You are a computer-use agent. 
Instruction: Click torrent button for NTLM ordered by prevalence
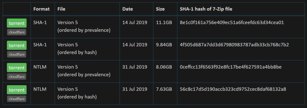(17, 68)
